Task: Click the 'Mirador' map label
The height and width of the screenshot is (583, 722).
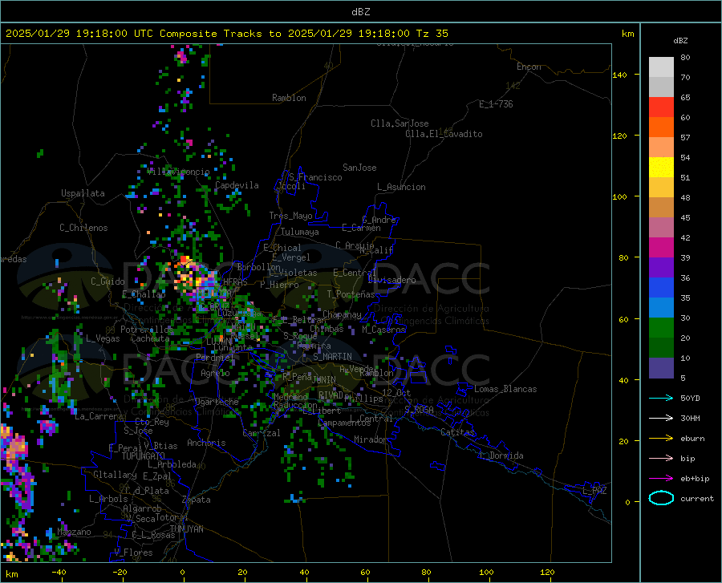Action: 371,440
